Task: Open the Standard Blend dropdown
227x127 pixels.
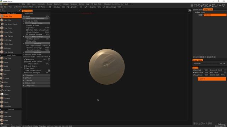Action: coord(217,70)
